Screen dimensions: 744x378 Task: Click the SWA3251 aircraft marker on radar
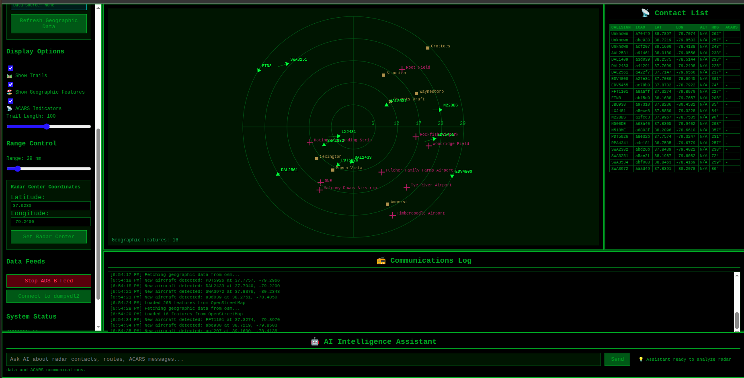click(x=287, y=63)
